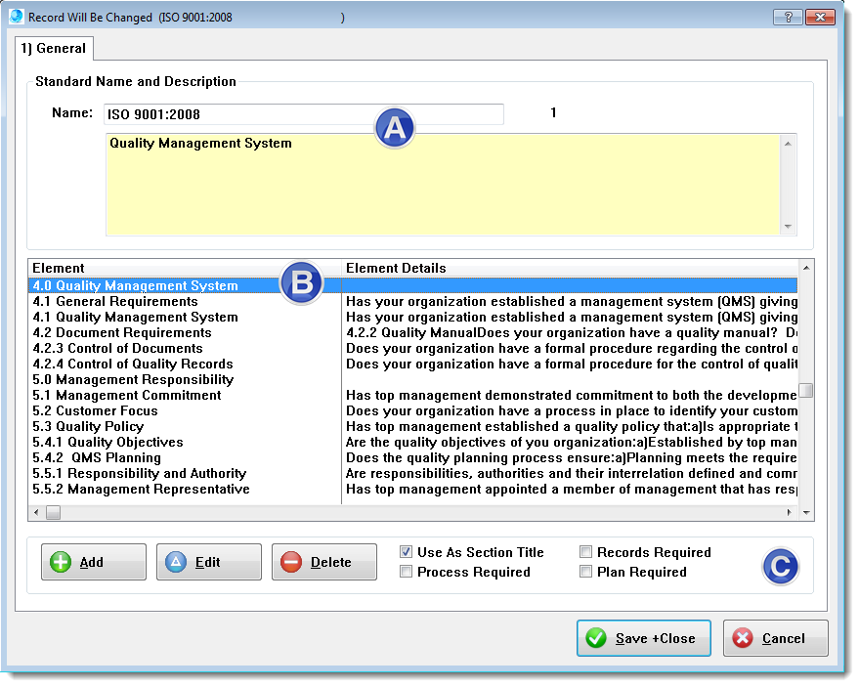
Task: Click the application icon in the title bar
Action: coord(16,17)
